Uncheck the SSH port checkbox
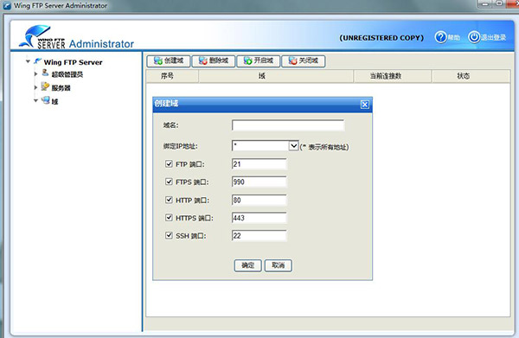The image size is (519, 338). (x=169, y=235)
